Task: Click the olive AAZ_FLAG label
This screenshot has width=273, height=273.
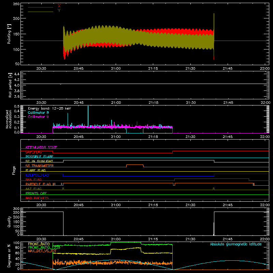Action: [x=33, y=189]
